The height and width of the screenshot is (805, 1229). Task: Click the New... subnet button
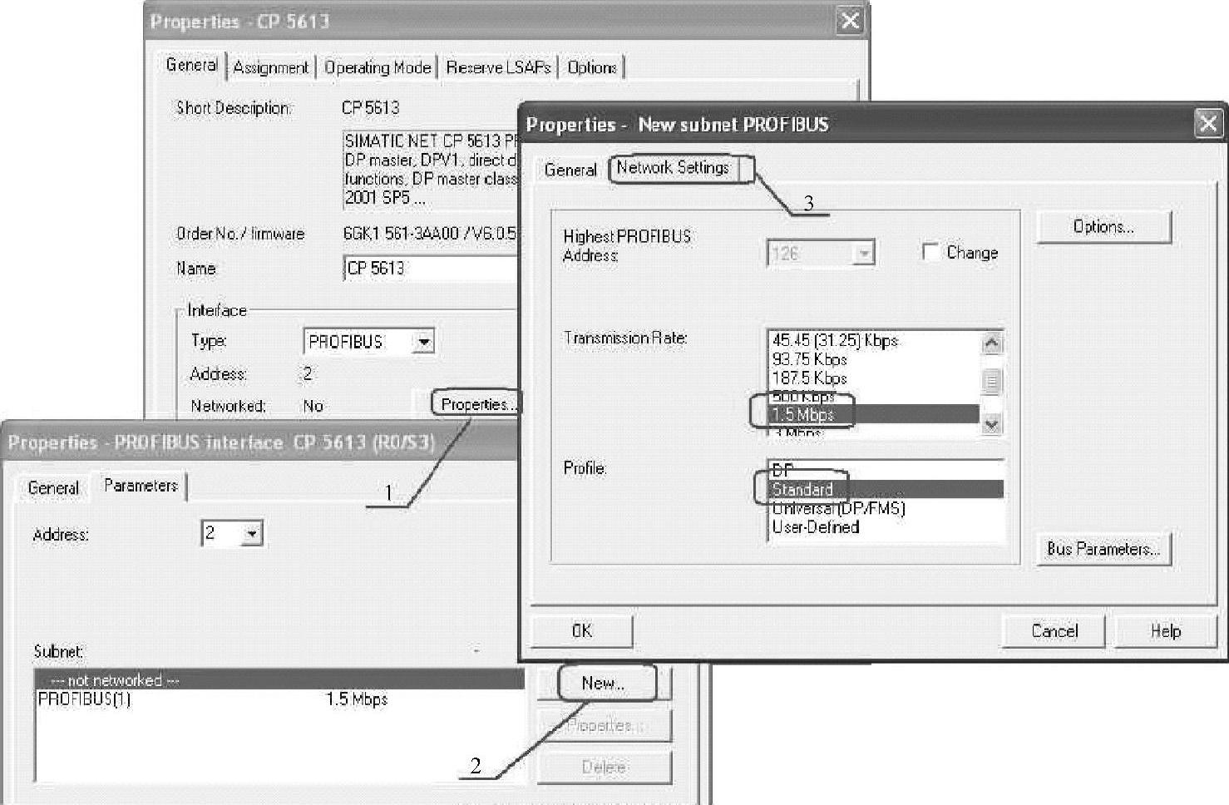pos(605,684)
